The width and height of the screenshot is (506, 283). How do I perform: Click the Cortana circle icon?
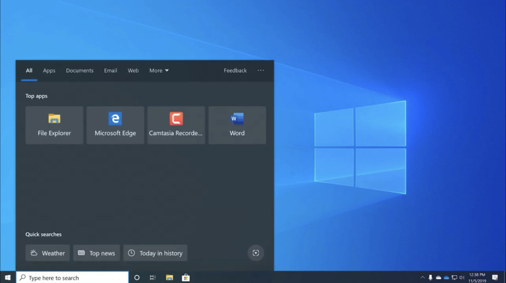click(137, 277)
